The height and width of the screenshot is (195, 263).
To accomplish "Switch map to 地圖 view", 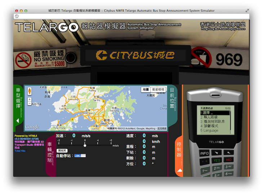I will pos(146,89).
